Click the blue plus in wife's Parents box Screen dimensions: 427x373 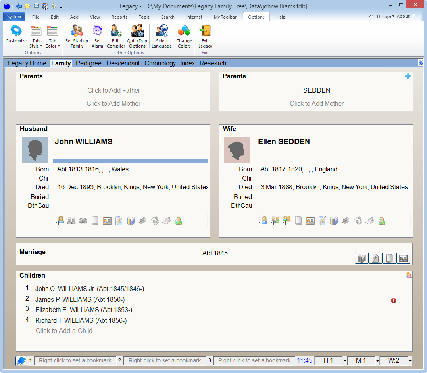(x=408, y=76)
